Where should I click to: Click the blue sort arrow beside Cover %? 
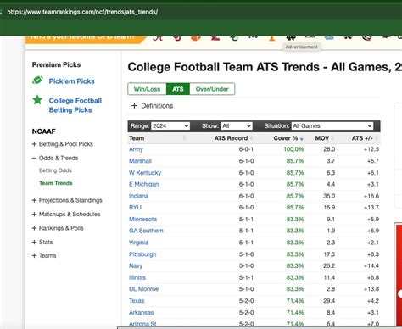tap(301, 139)
